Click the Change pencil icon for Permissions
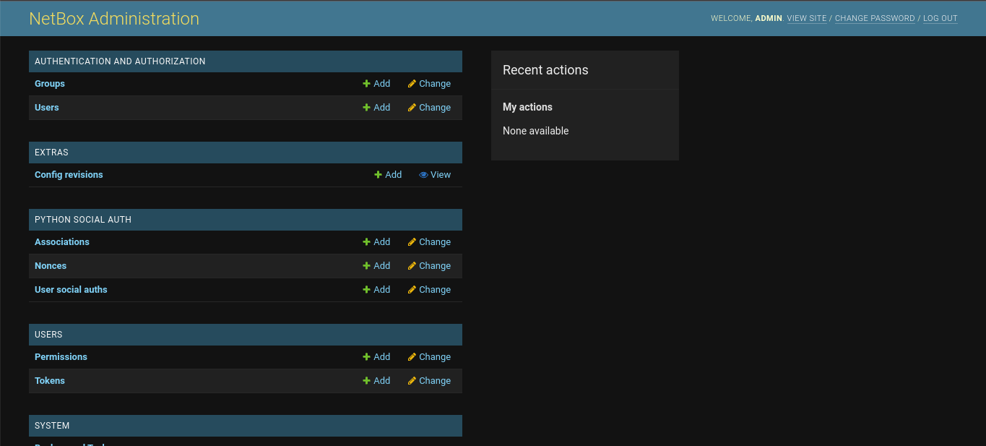The image size is (986, 446). tap(410, 356)
